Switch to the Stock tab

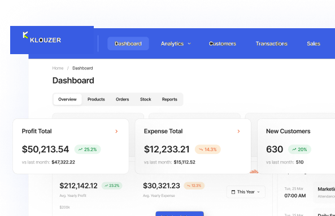tap(146, 99)
